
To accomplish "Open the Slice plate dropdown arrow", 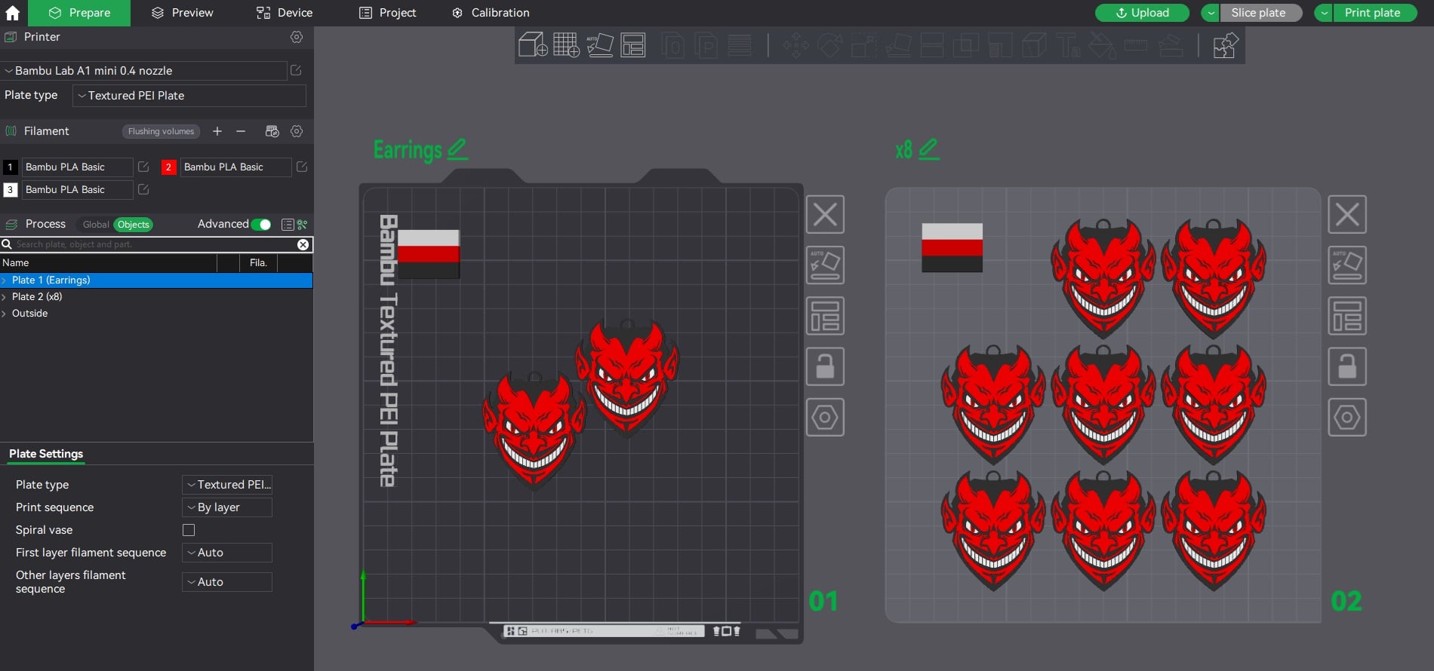I will pyautogui.click(x=1211, y=13).
